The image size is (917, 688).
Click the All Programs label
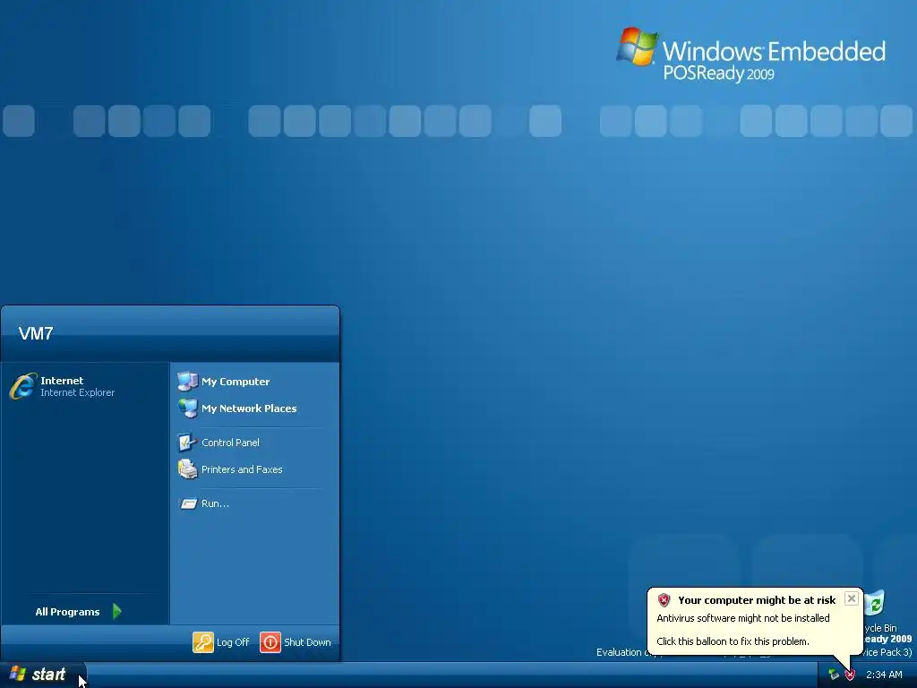coord(67,612)
